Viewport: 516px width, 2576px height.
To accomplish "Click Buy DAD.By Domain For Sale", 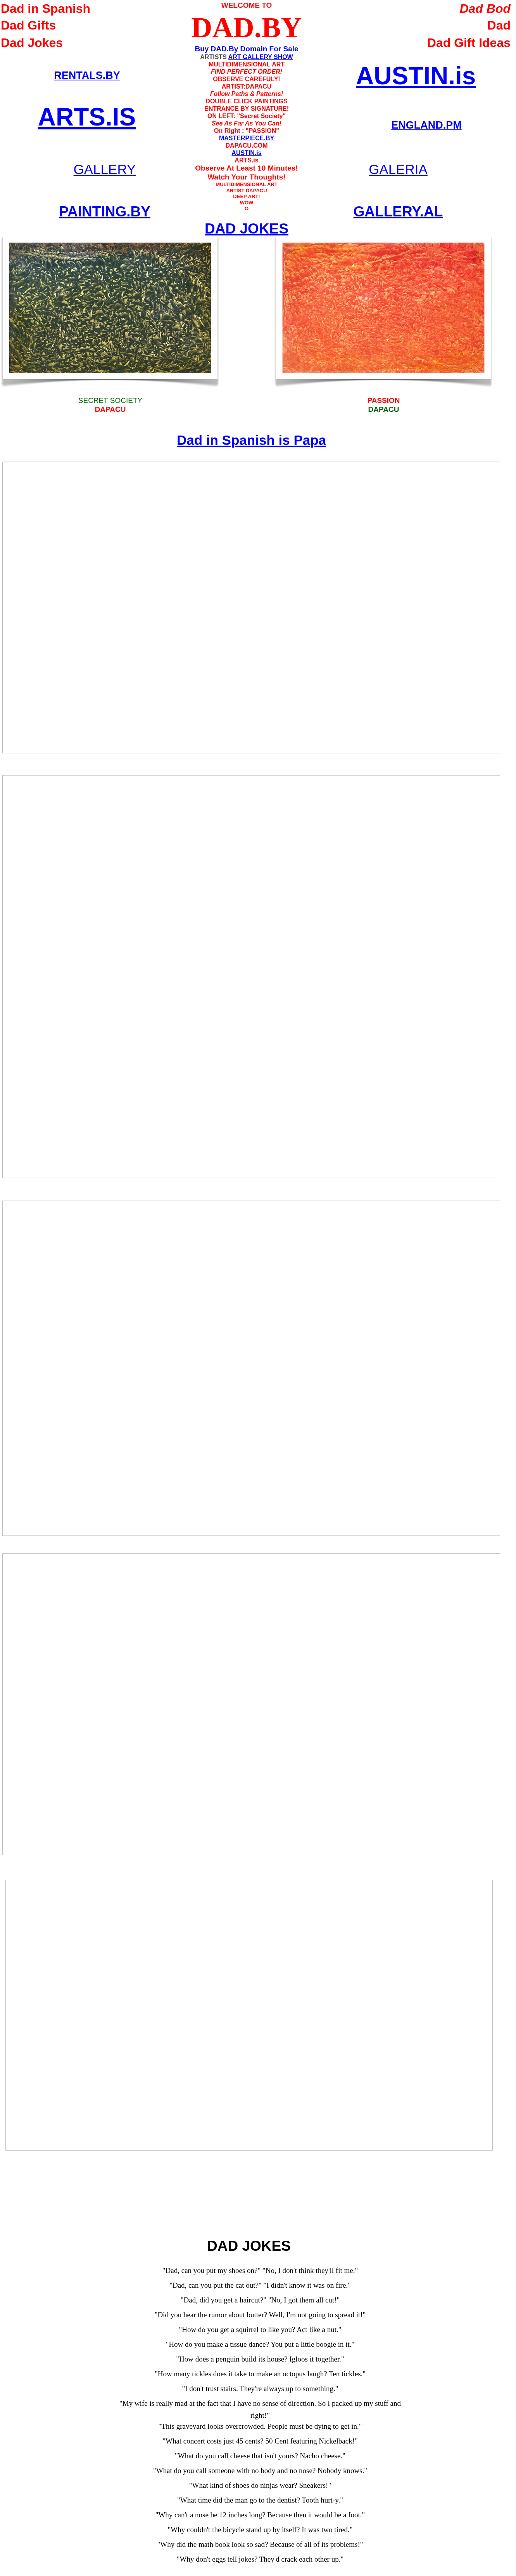I will coord(247,49).
